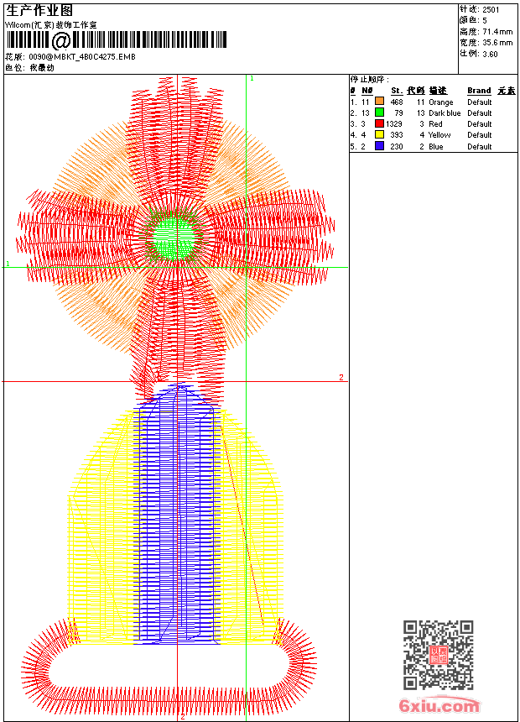Select the Dark blue description text
Screen dimensions: 520x722
pyautogui.click(x=445, y=112)
